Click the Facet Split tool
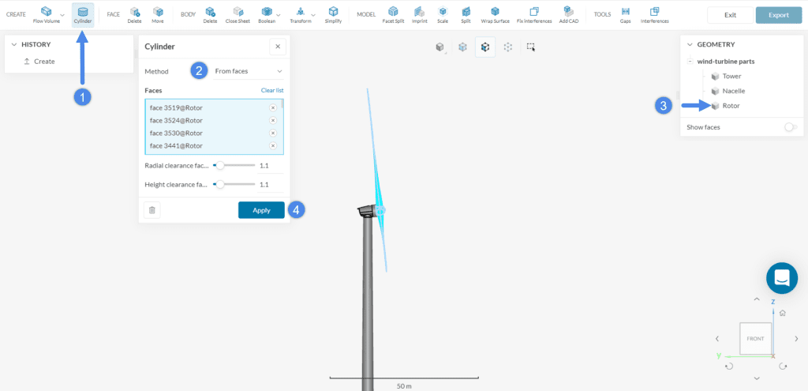The image size is (808, 391). tap(393, 15)
